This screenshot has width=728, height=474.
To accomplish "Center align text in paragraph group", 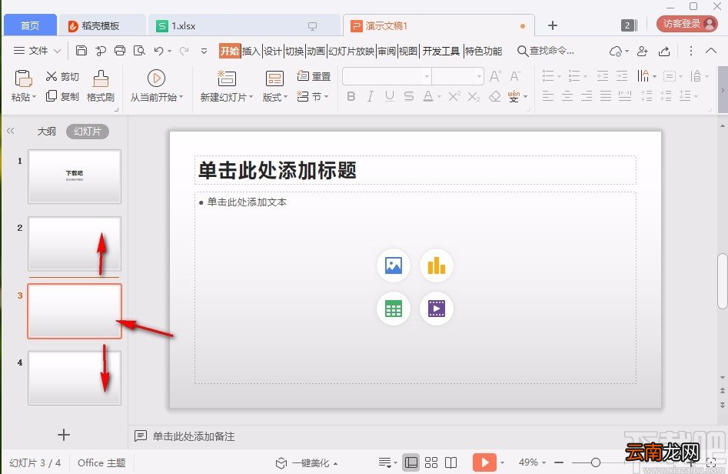I will 567,96.
